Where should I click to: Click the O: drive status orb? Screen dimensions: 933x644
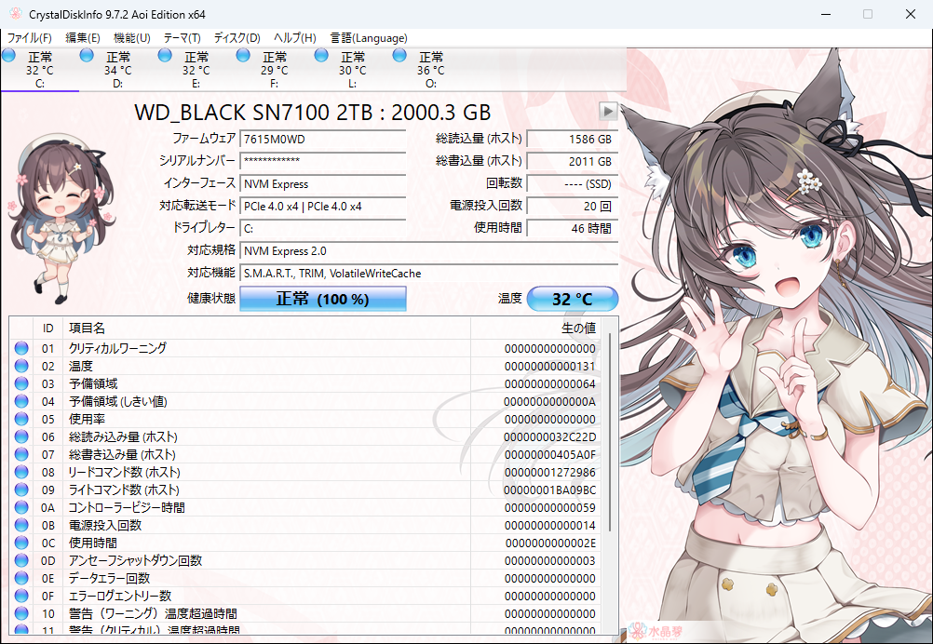(400, 57)
